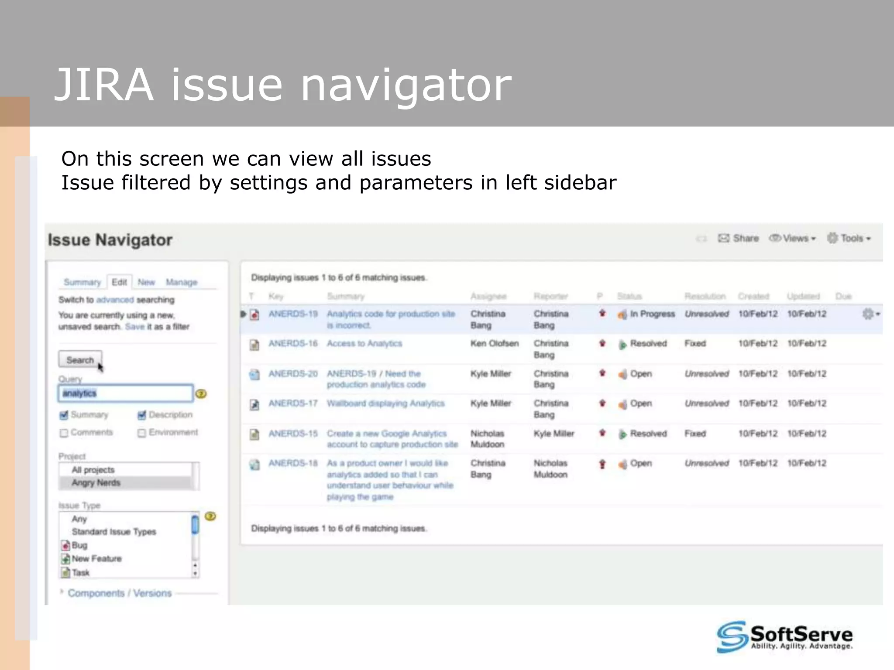Select All projects in Project list
This screenshot has height=670, width=894.
coord(125,470)
